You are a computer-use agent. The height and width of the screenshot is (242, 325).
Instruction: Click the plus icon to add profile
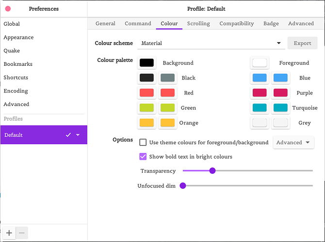click(x=9, y=233)
